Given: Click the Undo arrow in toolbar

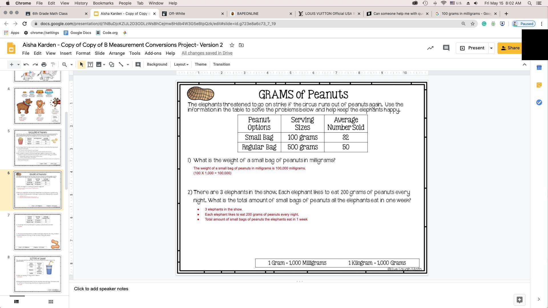Looking at the screenshot, I should [26, 64].
